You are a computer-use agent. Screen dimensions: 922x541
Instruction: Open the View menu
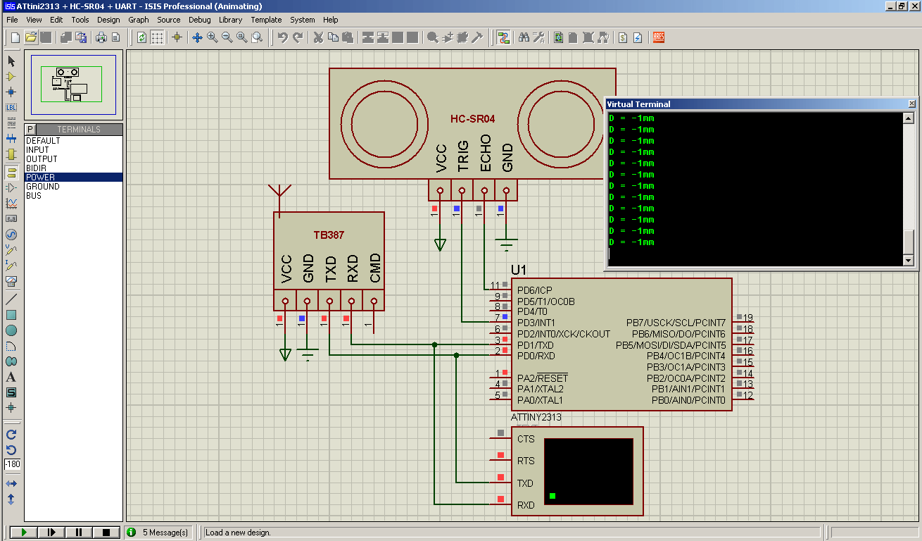(34, 20)
